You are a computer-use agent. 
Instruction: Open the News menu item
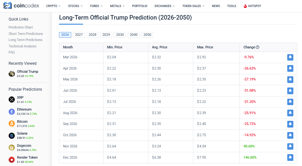[x=216, y=6]
